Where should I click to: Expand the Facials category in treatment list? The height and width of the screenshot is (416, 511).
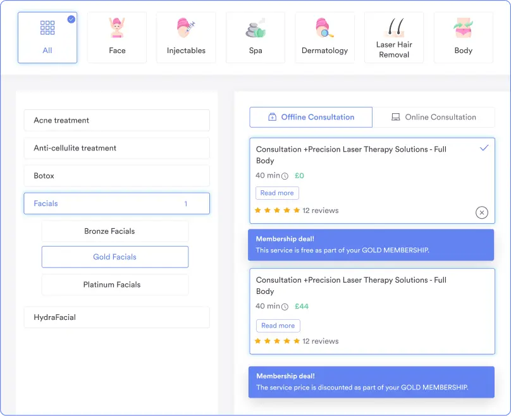coord(116,203)
